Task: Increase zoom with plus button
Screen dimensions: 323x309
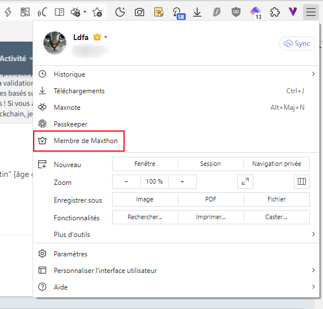Action: 182,181
